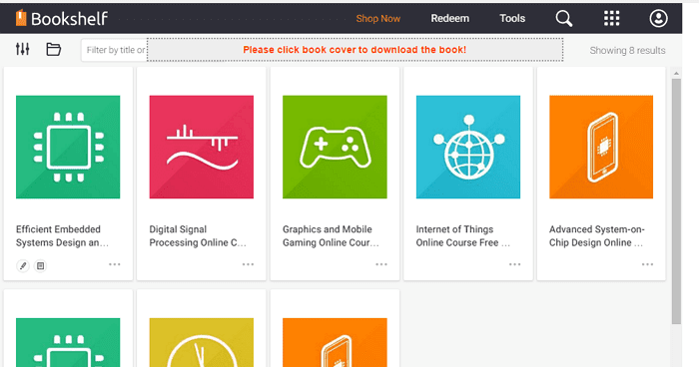699x367 pixels.
Task: Click the Digital Signal Processing book cover
Action: point(201,147)
